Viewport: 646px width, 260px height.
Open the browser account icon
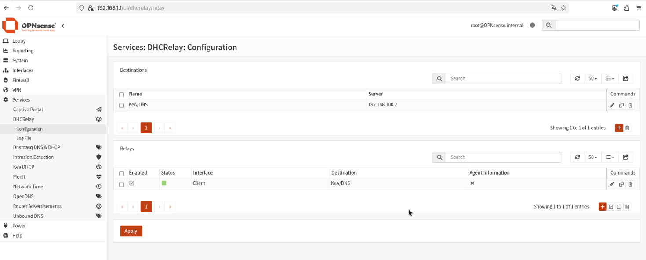[615, 8]
